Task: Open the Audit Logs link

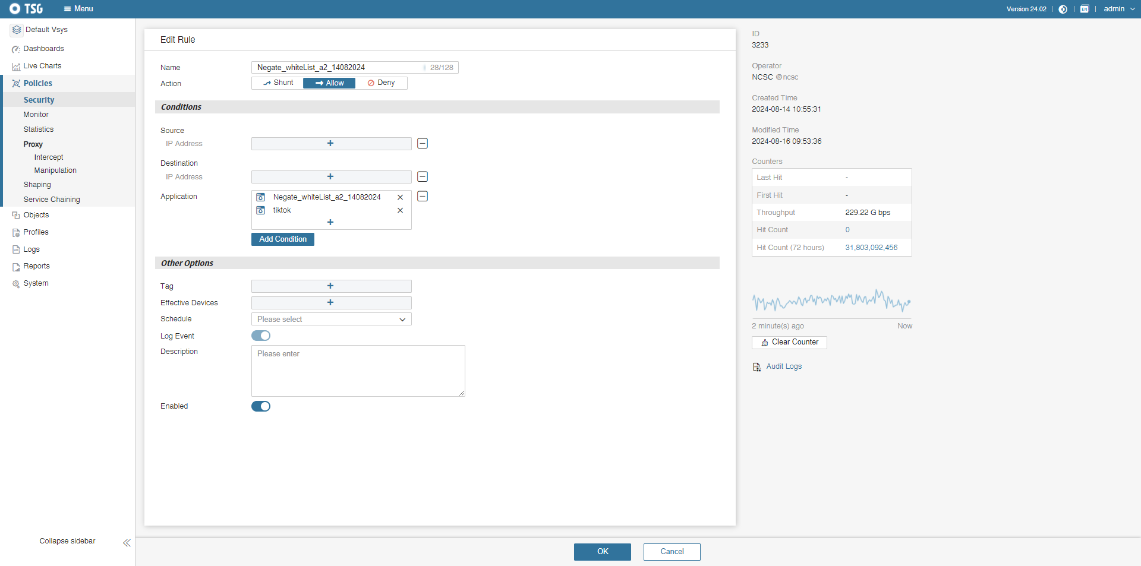Action: [x=783, y=366]
